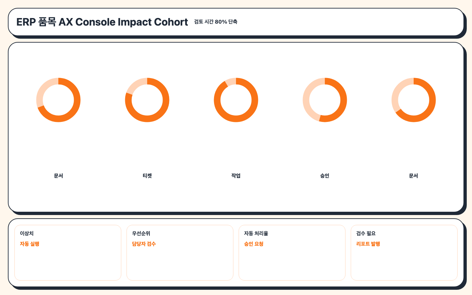472x295 pixels.
Task: Click the 승인 donut progress chart
Action: point(325,100)
